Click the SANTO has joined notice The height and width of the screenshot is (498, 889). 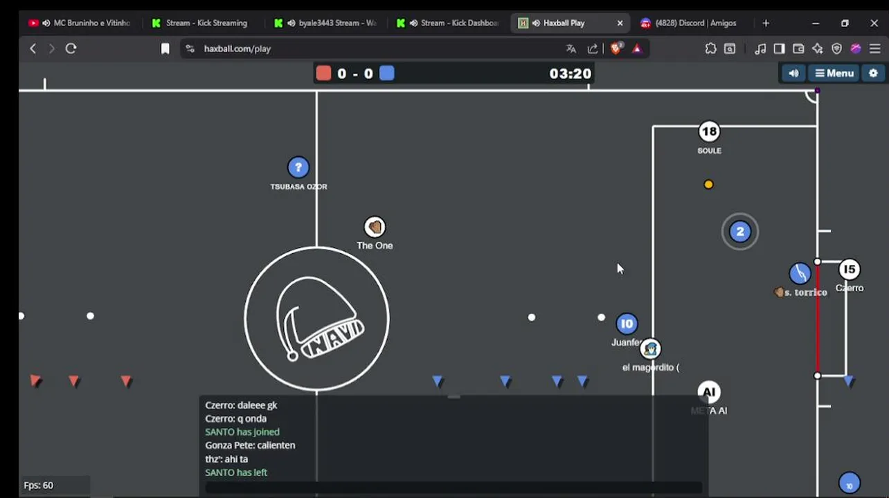pos(242,432)
